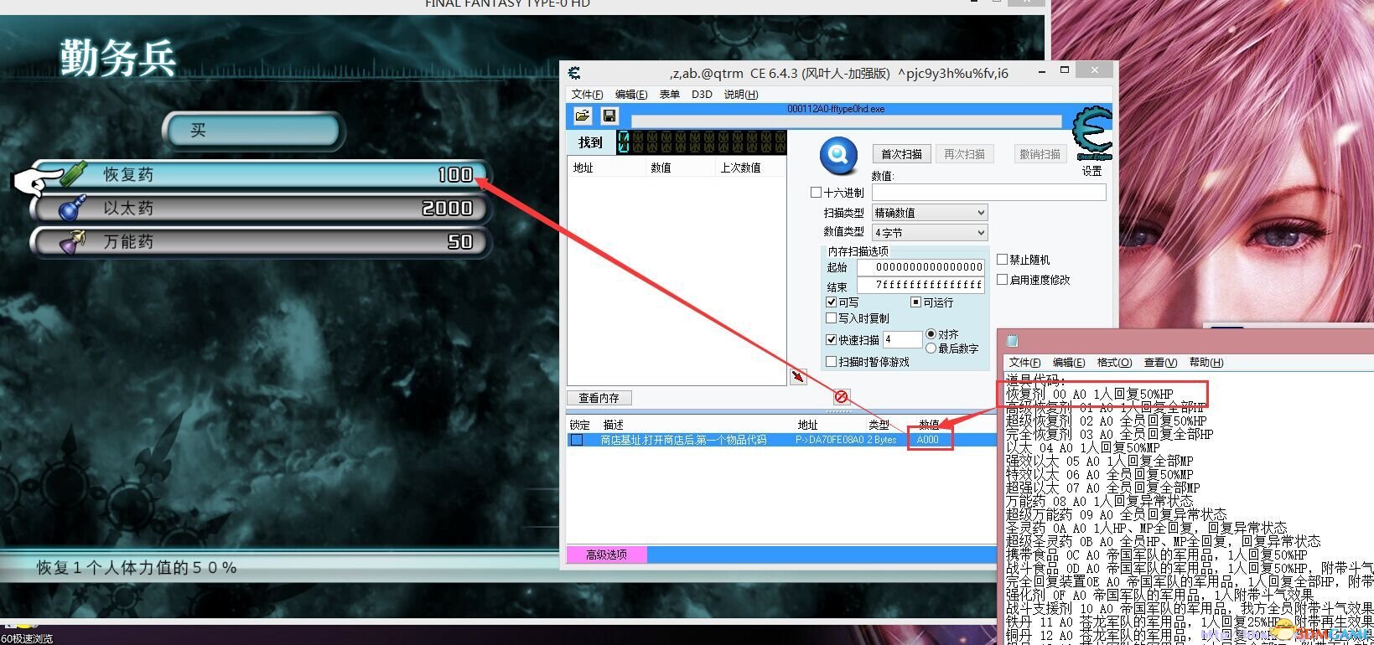
Task: Open Cheat Engine 说明(H) menu
Action: [741, 95]
